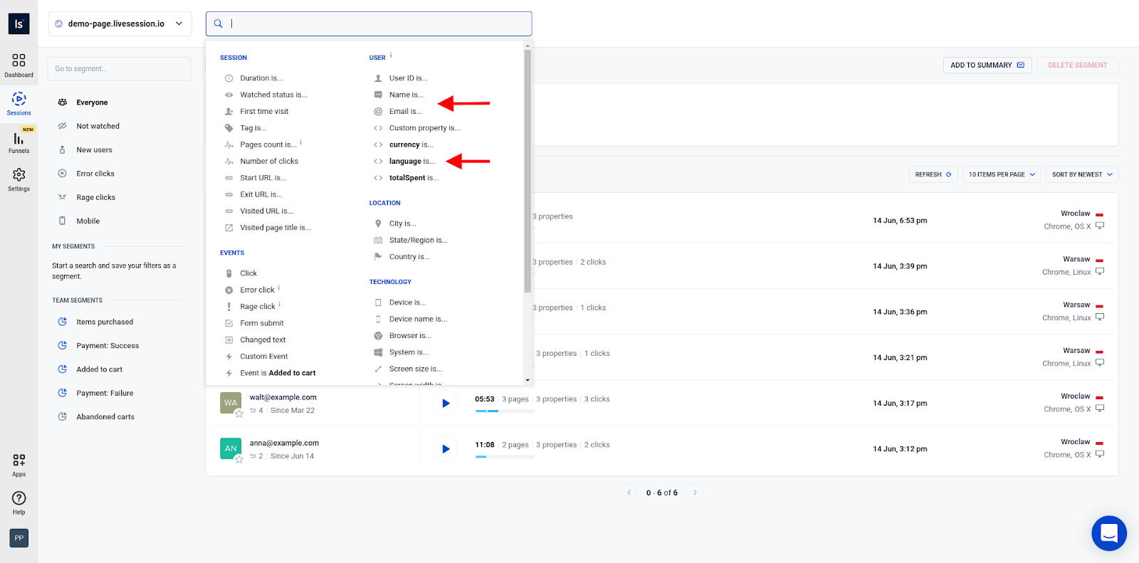
Task: Open the Sessions sidebar icon
Action: [19, 103]
